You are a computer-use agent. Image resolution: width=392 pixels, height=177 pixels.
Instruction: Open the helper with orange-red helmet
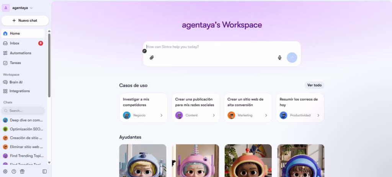pos(248,161)
